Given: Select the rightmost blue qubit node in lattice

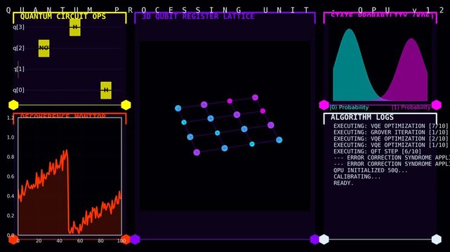Looking at the screenshot, I should [279, 140].
